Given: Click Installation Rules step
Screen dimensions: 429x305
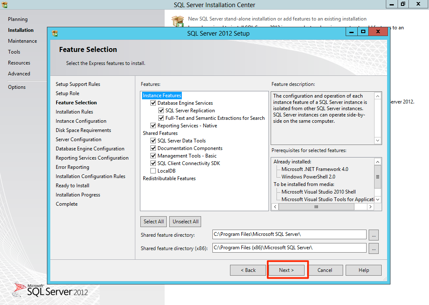Looking at the screenshot, I should (x=74, y=112).
